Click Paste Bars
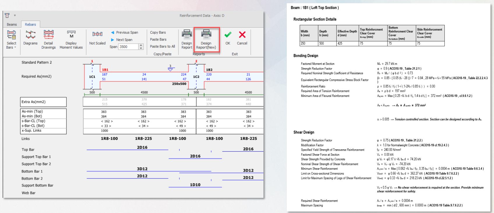The width and height of the screenshot is (494, 213). pos(158,39)
